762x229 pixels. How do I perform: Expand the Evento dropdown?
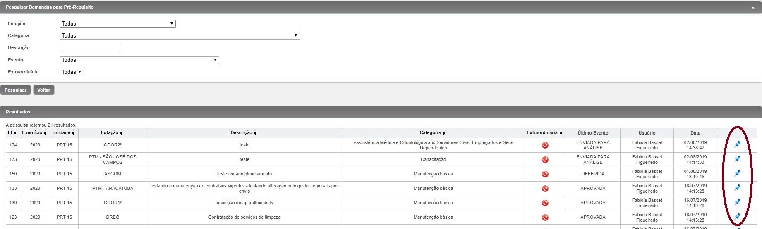[139, 60]
